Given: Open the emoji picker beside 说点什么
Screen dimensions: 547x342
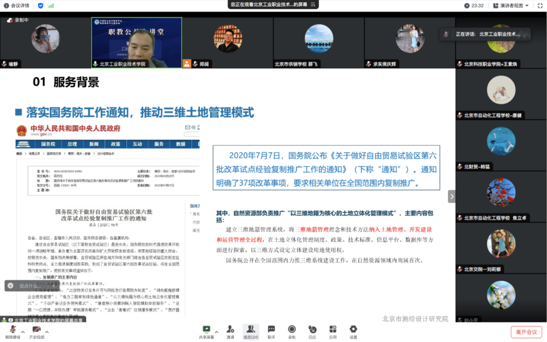Looking at the screenshot, I should [11, 286].
